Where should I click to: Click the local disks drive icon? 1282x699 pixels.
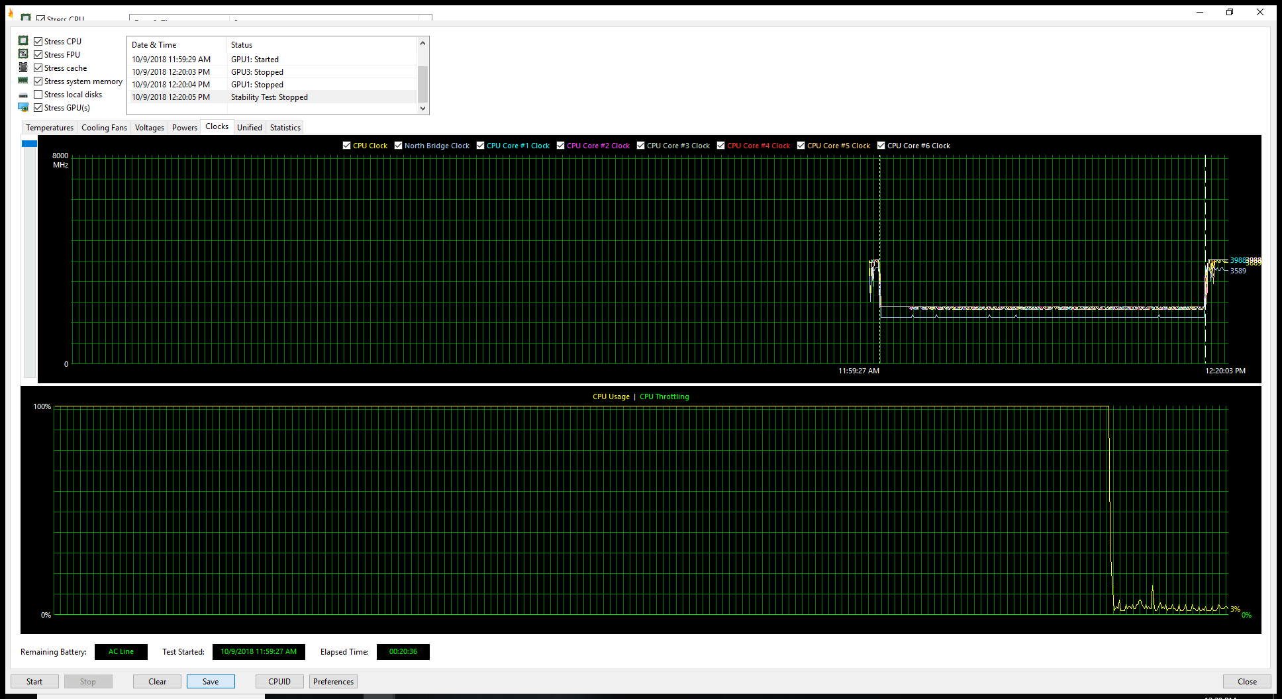point(23,95)
